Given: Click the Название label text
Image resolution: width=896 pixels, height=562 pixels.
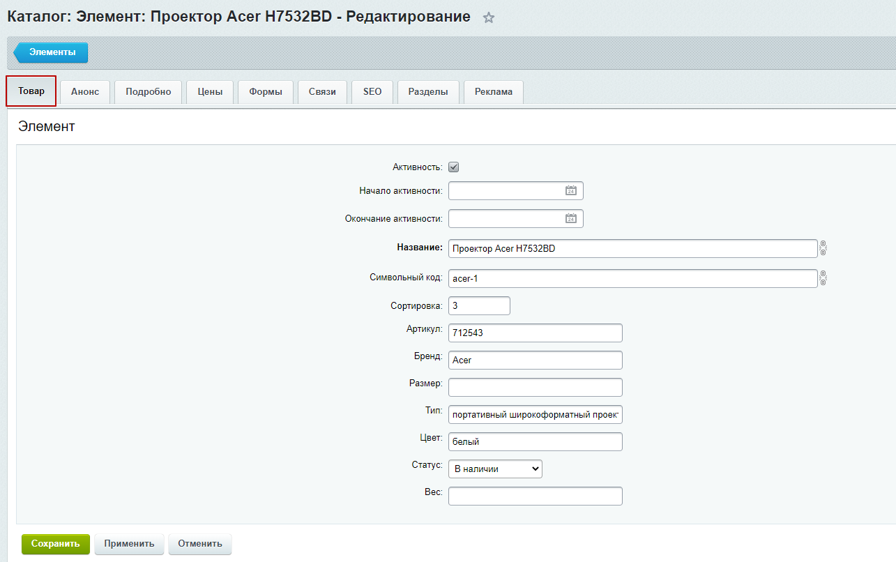Looking at the screenshot, I should (420, 248).
